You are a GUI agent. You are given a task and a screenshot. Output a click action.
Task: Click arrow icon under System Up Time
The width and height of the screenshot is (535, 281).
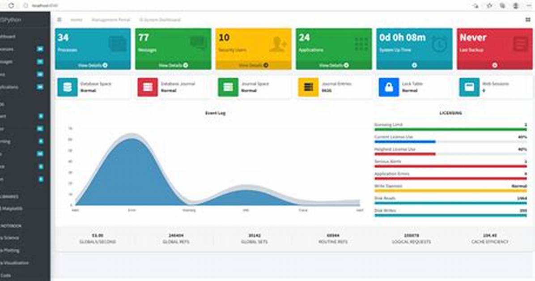414,65
